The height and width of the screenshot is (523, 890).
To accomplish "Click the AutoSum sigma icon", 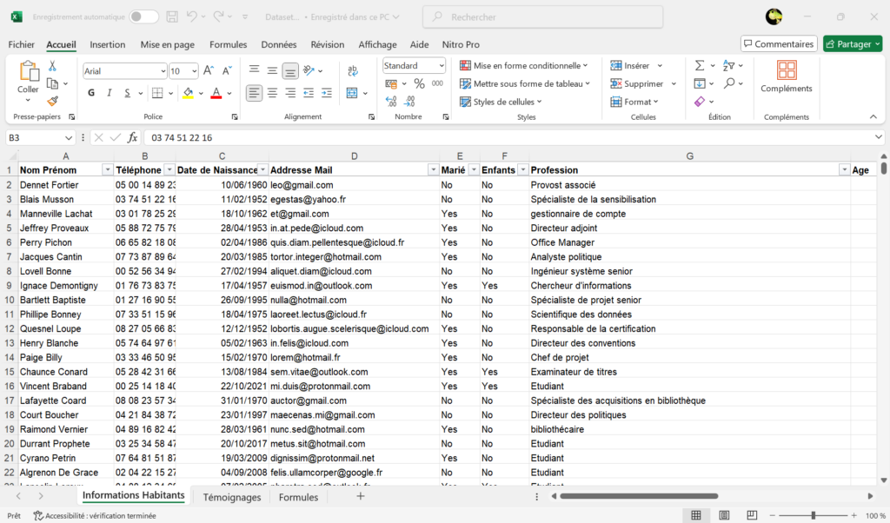I will tap(700, 66).
